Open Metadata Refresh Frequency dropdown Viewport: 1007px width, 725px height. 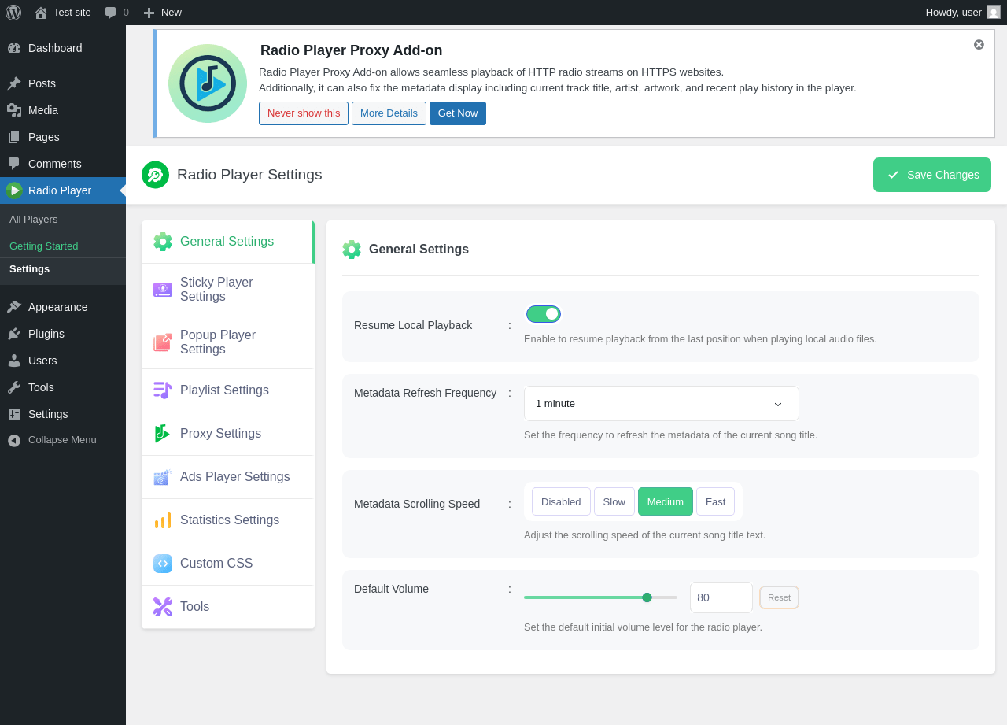point(661,404)
